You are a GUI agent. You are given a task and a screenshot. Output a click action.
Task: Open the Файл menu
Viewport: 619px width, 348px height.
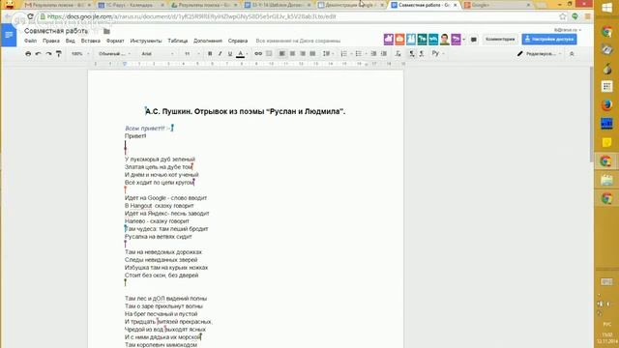point(30,41)
